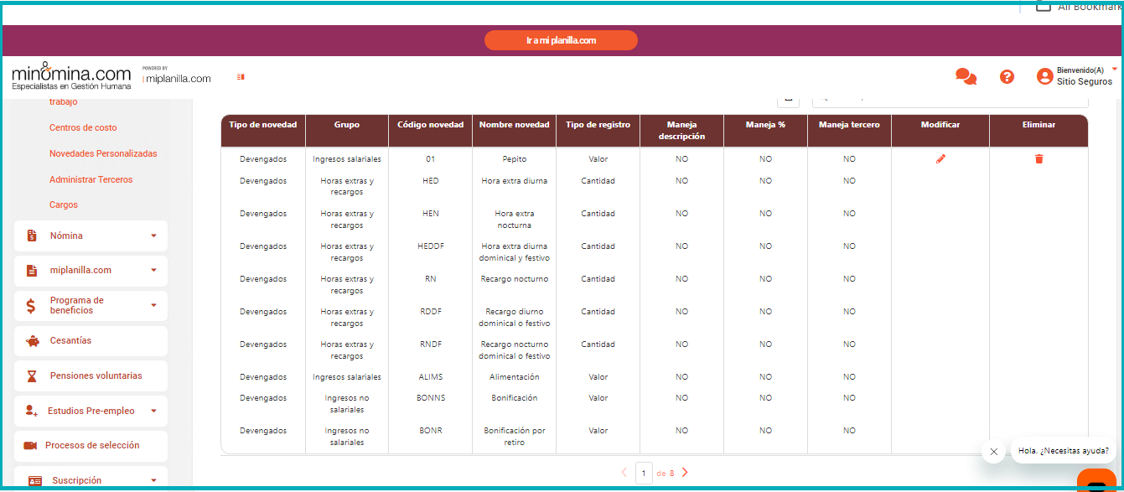The width and height of the screenshot is (1124, 492).
Task: Click the video camera Procesos de selección icon
Action: (x=30, y=446)
